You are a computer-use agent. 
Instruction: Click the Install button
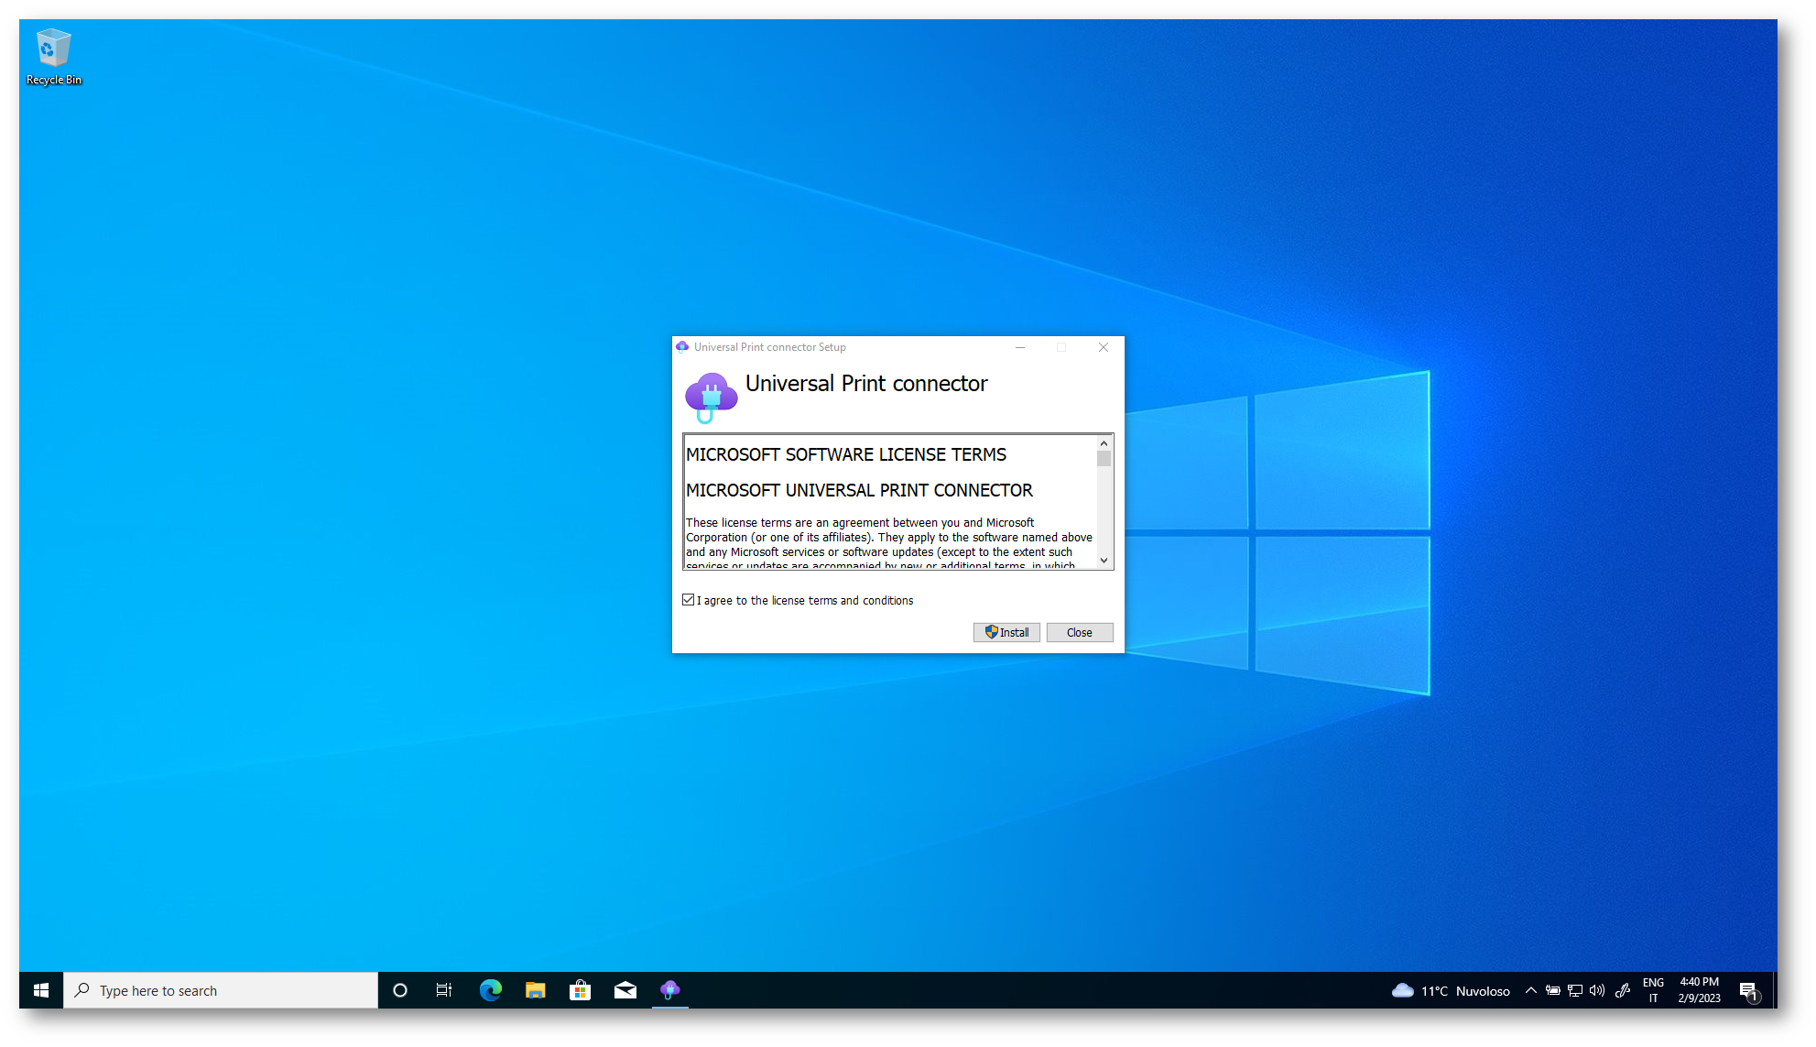pos(1006,632)
